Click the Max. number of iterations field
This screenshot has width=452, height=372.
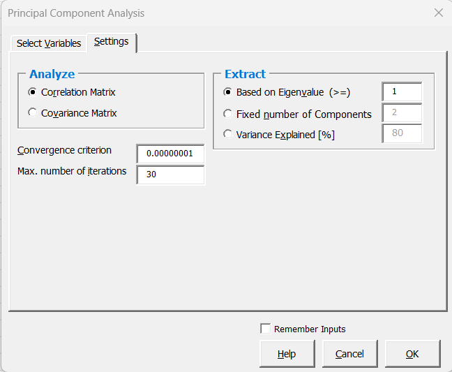point(170,174)
